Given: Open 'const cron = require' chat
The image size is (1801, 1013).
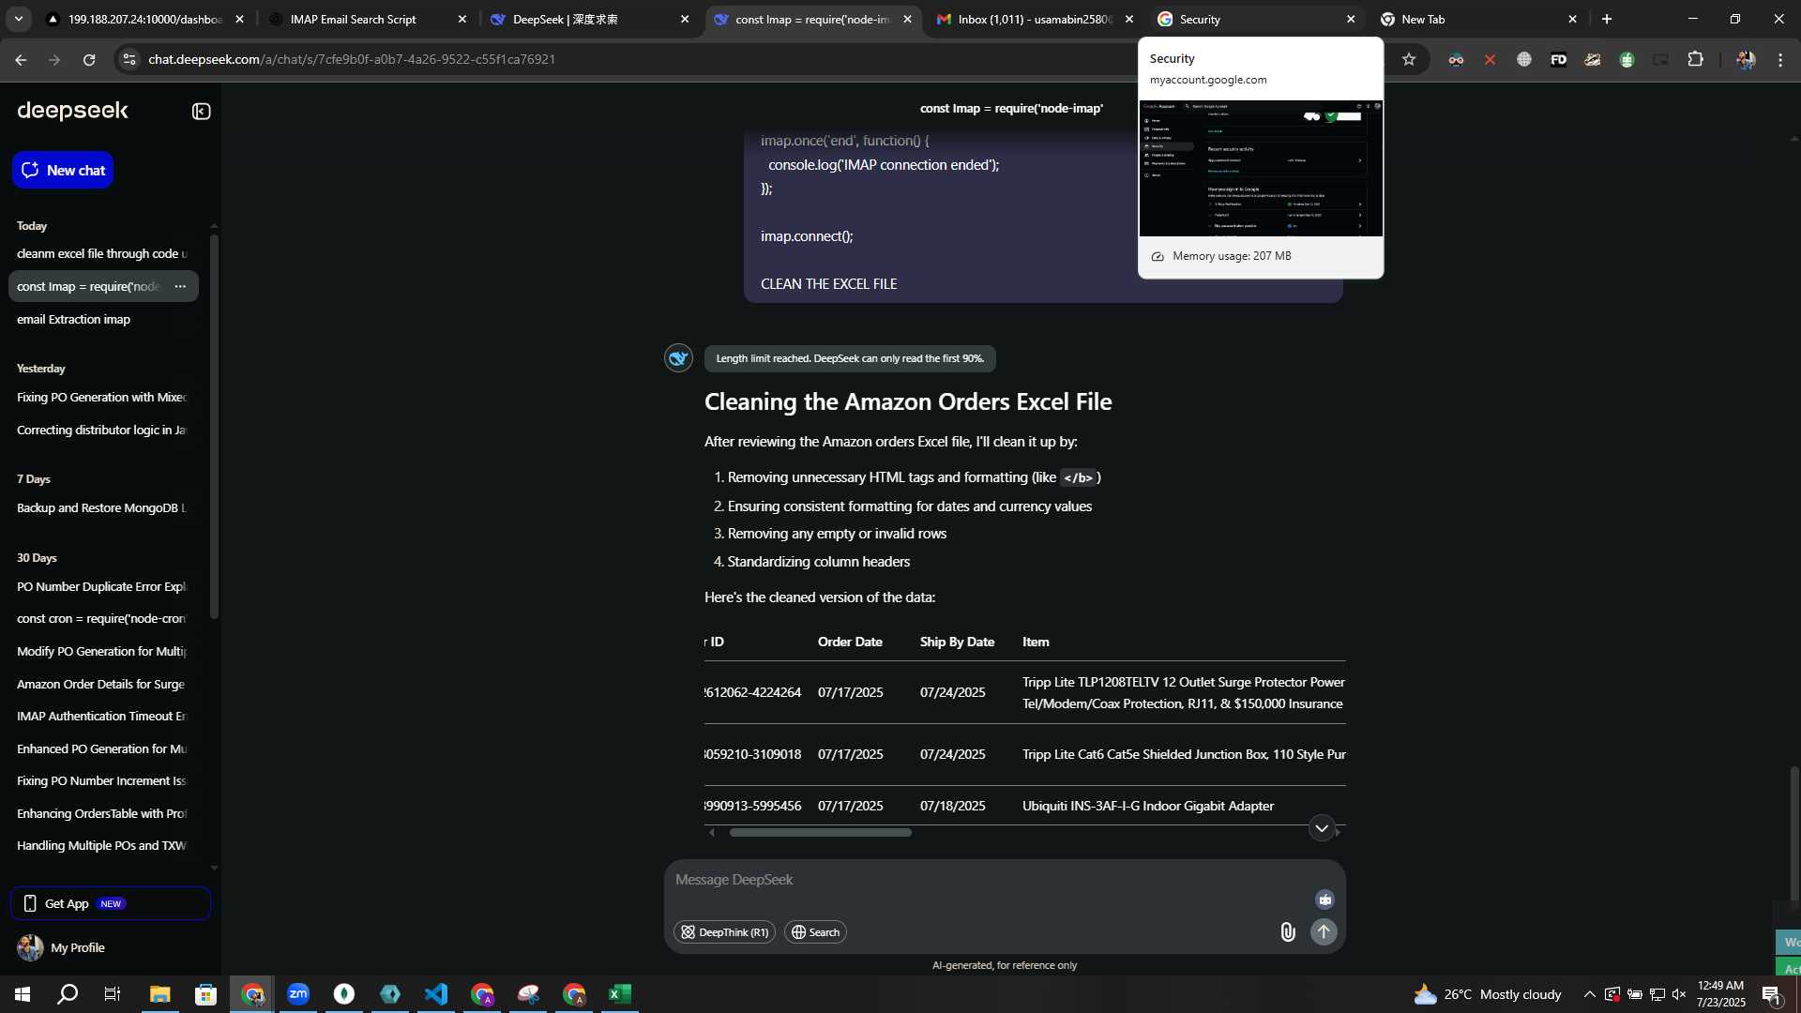Looking at the screenshot, I should 102,618.
